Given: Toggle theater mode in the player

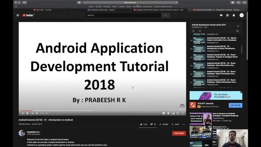Looking at the screenshot, I should point(178,114).
